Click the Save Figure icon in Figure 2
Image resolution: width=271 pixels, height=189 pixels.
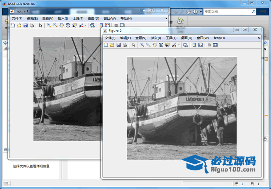118,45
